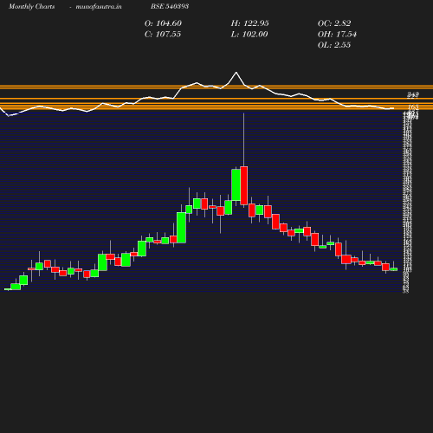The width and height of the screenshot is (433, 433).
Task: Select the high price 'H: 122.95'
Action: pyautogui.click(x=250, y=23)
